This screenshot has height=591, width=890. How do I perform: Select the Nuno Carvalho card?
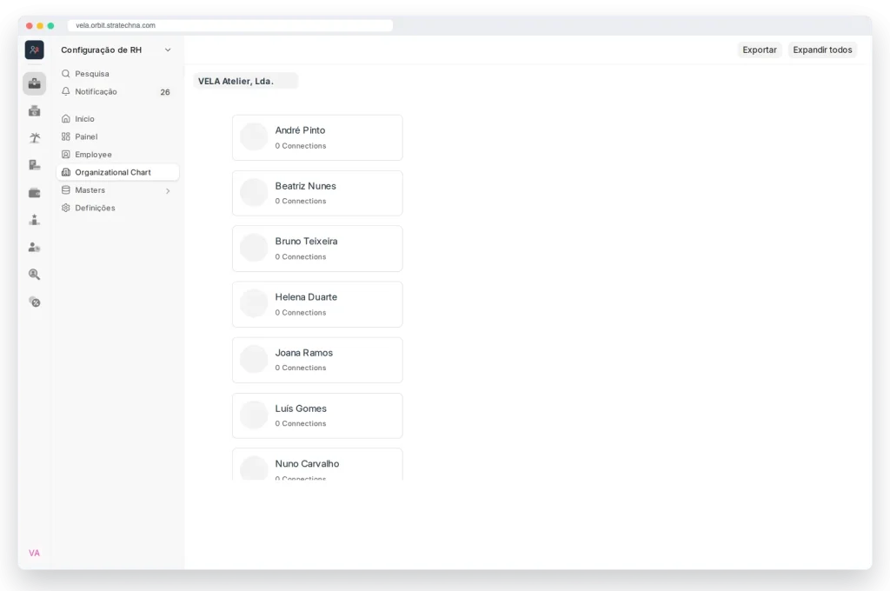[x=317, y=464]
